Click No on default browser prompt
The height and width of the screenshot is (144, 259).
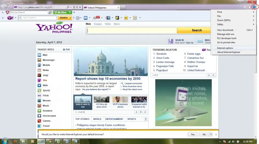coord(204,134)
